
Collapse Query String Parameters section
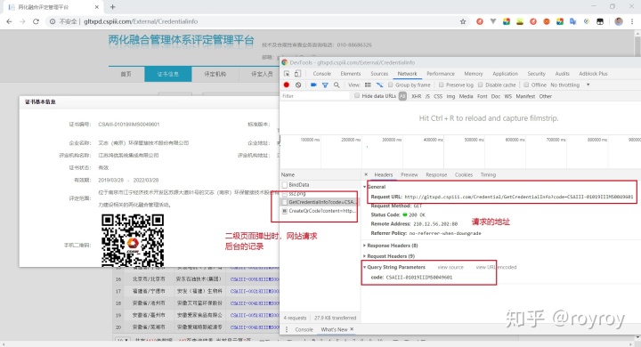365,267
